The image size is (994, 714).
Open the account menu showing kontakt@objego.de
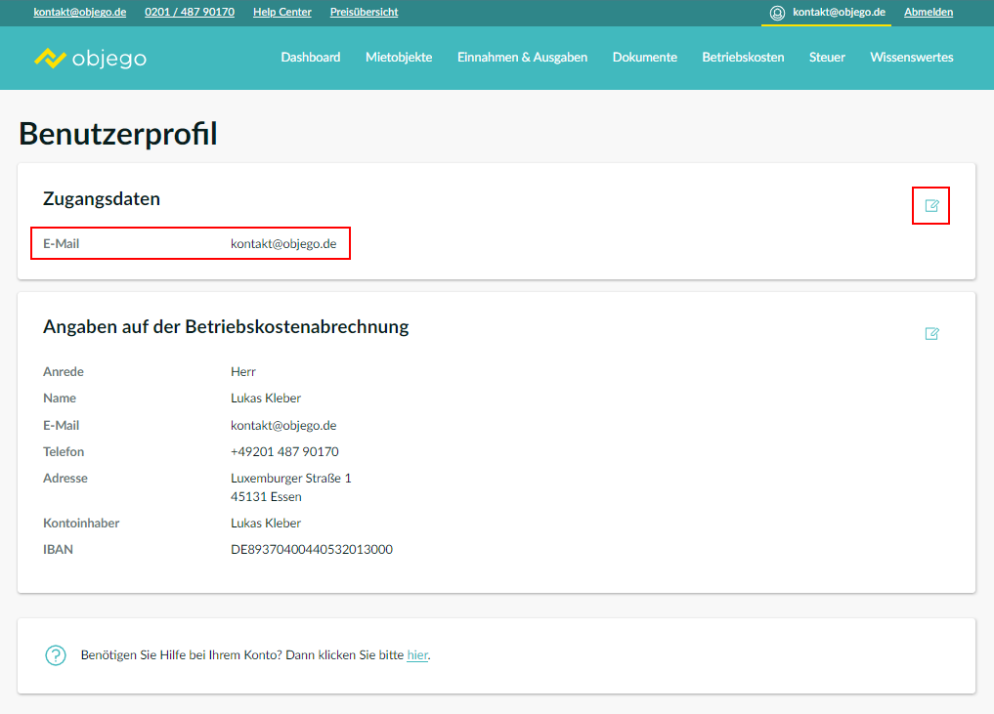tap(839, 13)
